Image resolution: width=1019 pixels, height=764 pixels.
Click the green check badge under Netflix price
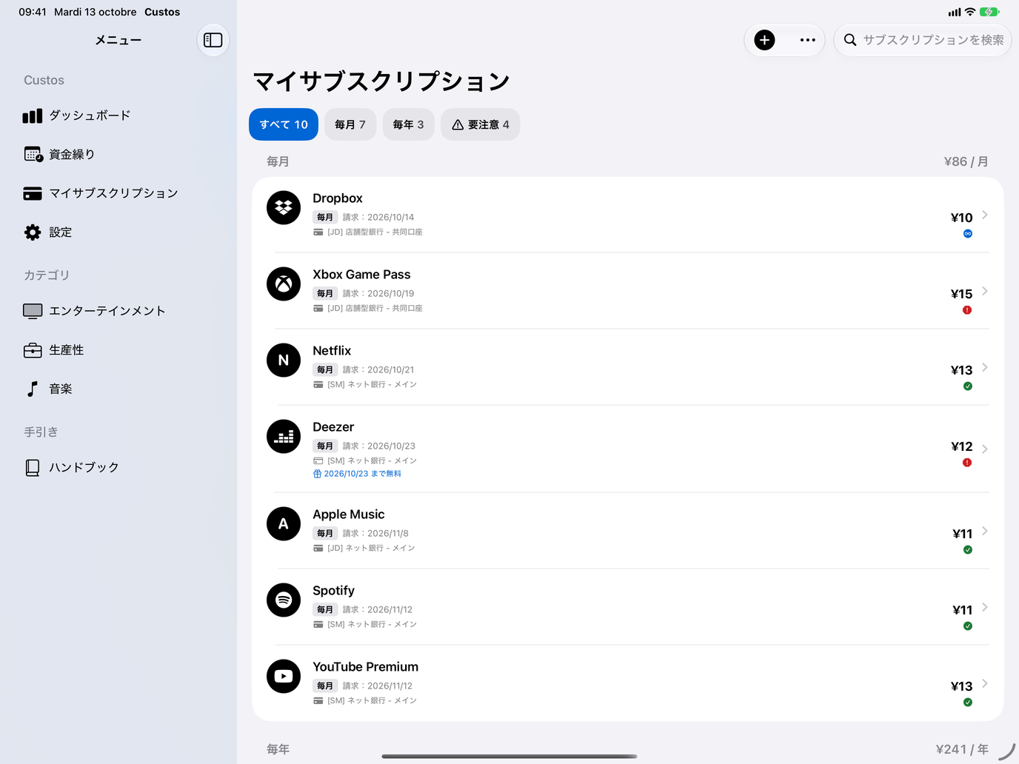pos(968,386)
